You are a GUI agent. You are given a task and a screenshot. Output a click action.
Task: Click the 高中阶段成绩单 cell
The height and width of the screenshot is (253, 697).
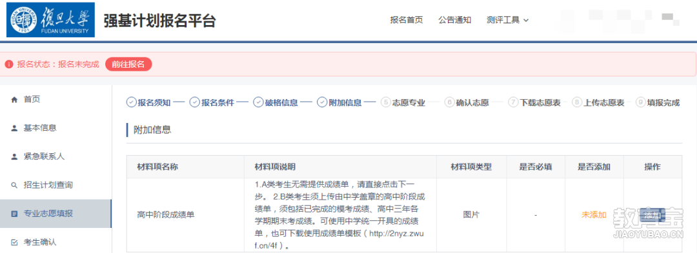click(x=166, y=215)
